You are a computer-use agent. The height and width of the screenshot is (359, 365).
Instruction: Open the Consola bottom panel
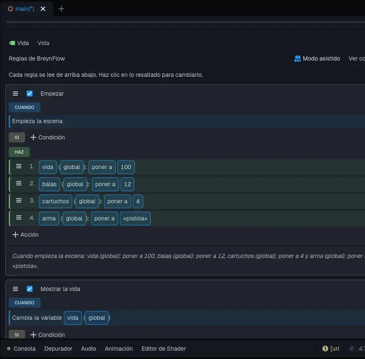25,349
